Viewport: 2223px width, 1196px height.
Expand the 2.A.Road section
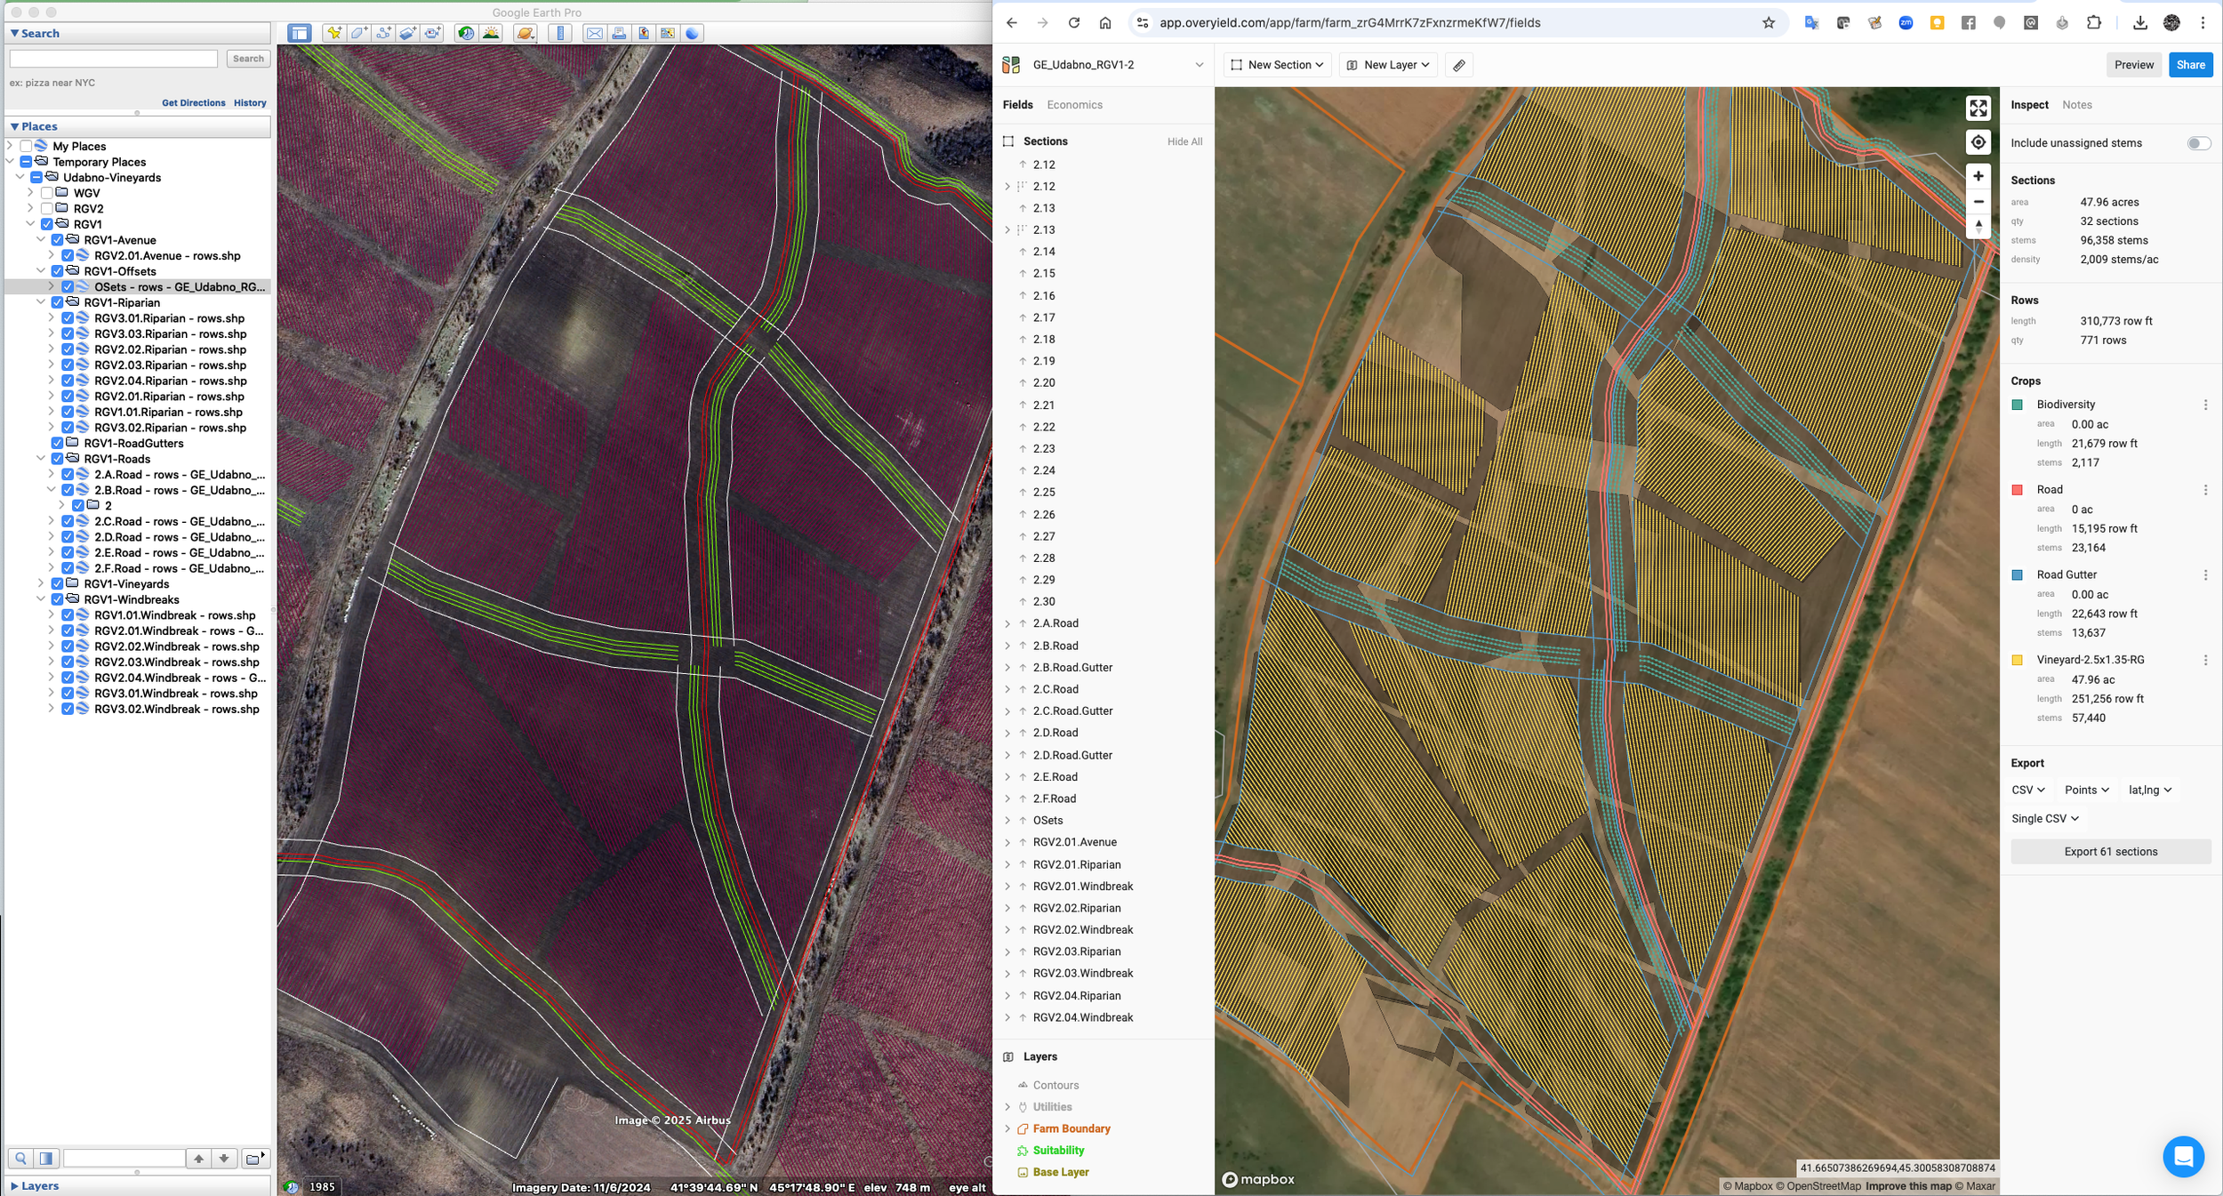coord(1007,623)
